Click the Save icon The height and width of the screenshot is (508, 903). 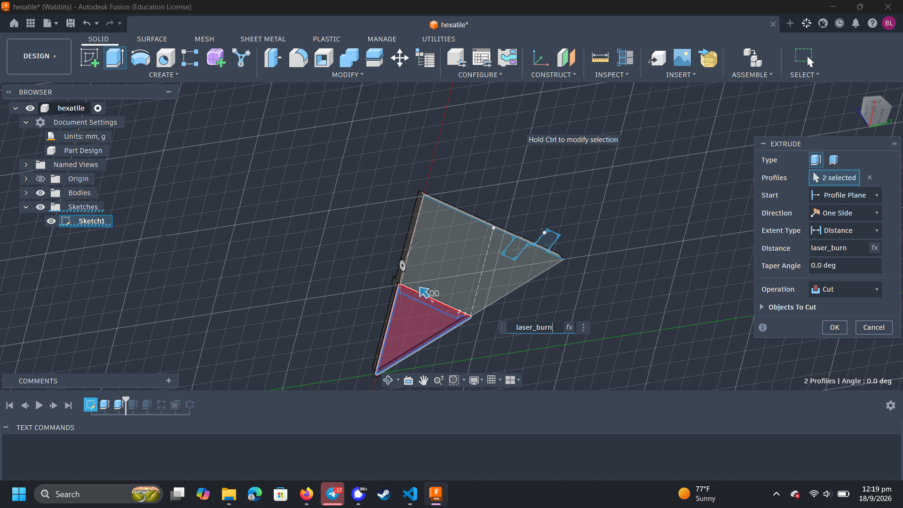click(71, 23)
